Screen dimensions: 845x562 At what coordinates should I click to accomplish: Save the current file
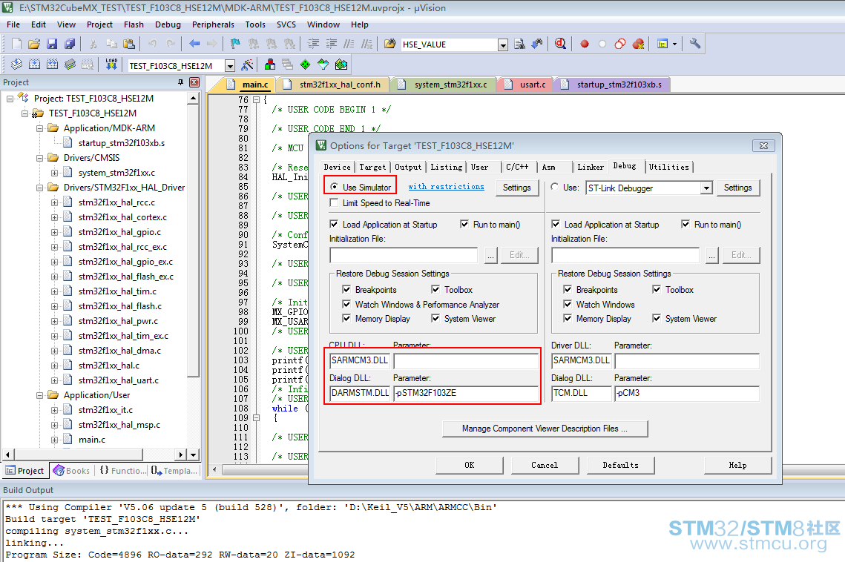52,44
